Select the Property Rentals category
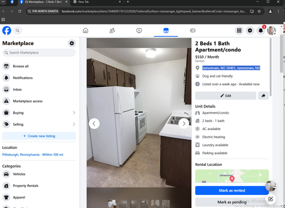Image resolution: width=285 pixels, height=208 pixels. (39, 186)
